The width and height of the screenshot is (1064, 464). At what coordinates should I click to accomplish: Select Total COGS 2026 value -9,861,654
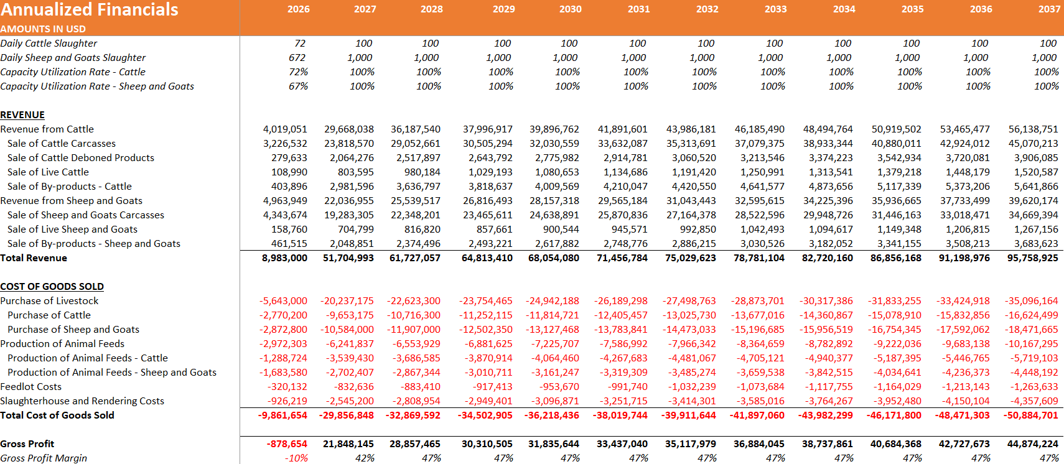tap(282, 415)
